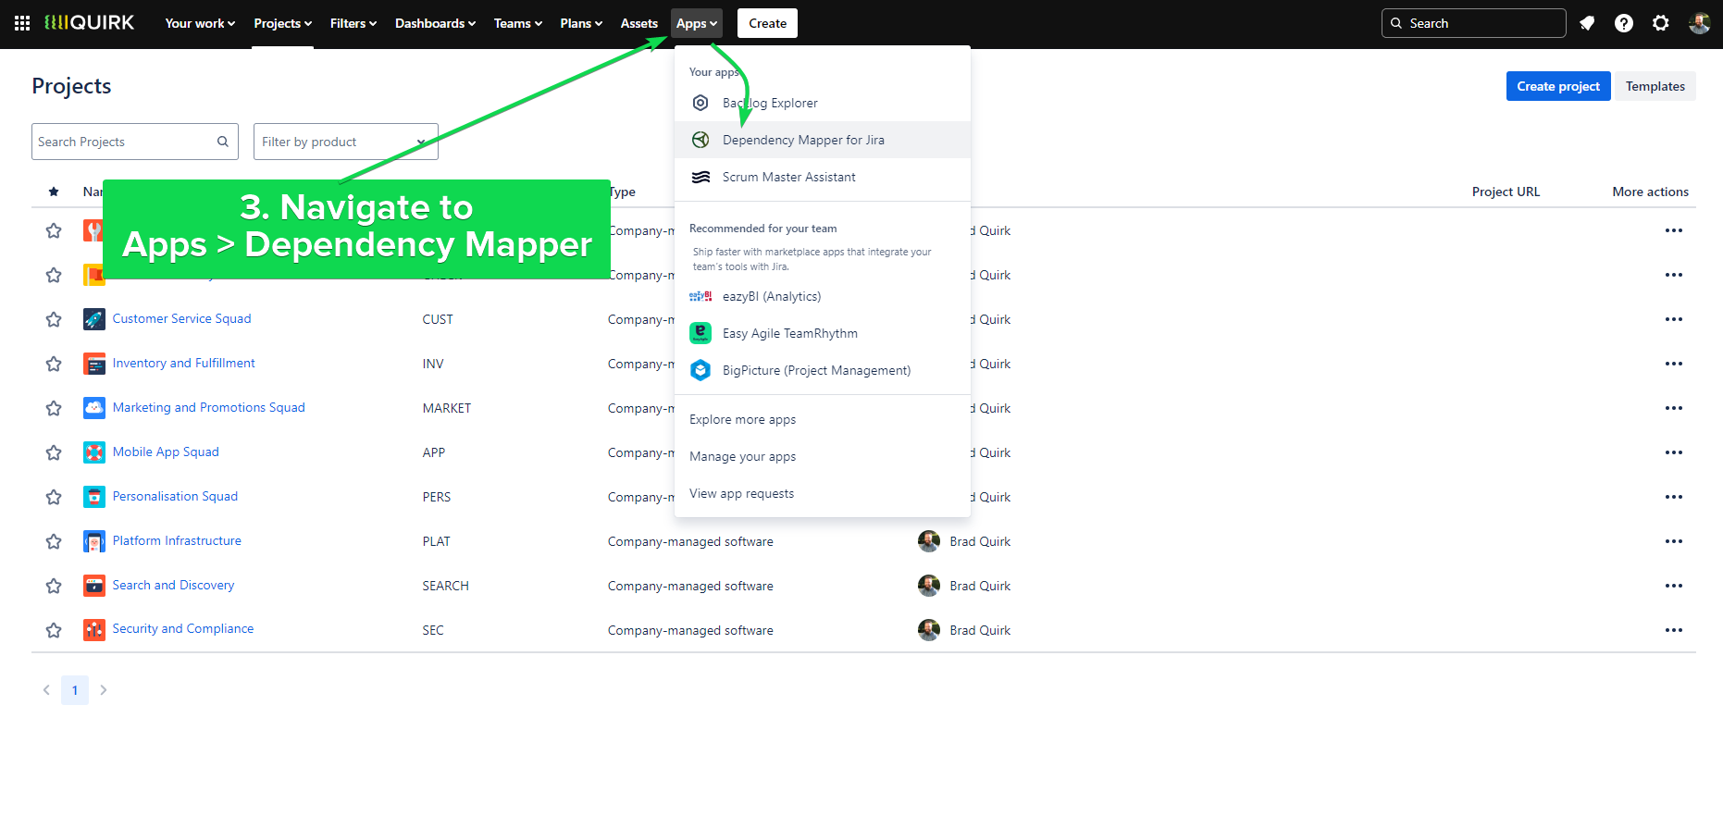The image size is (1723, 829).
Task: Click the search magnifier in Search Projects
Action: [x=223, y=142]
